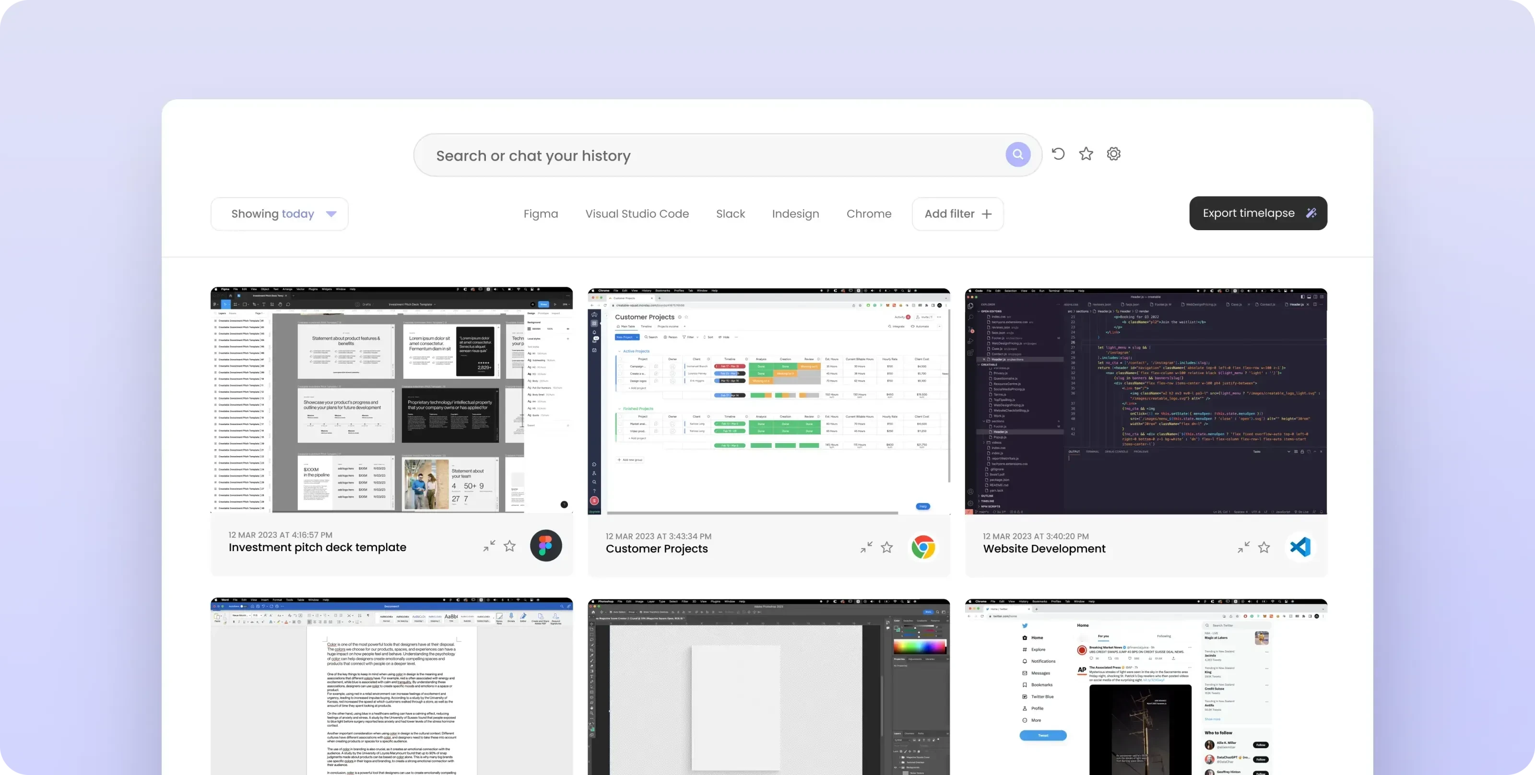Click the VS Code icon on Website Development card
The height and width of the screenshot is (775, 1535).
(x=1300, y=547)
